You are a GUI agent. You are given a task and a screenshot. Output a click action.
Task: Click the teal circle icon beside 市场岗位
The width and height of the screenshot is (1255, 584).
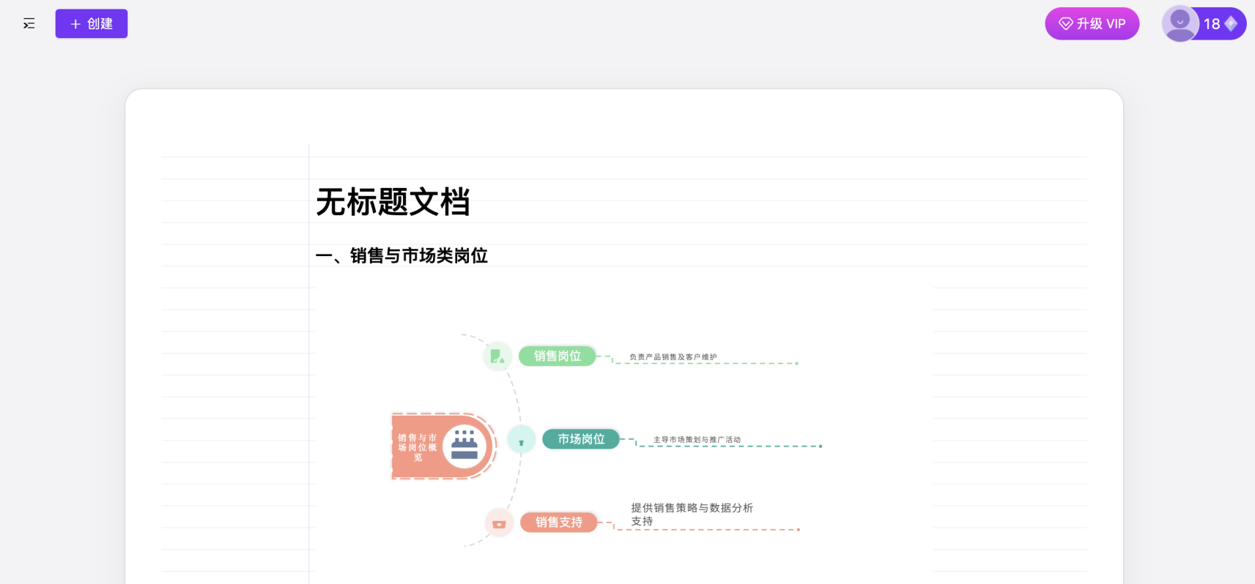tap(521, 441)
